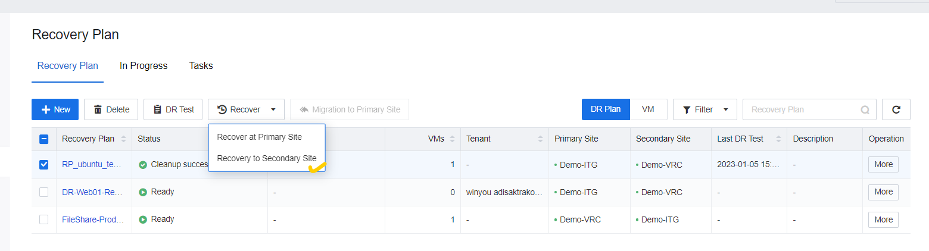Open the RP_ubuntu_te... plan link
Viewport: 929px width, 251px height.
tap(93, 165)
